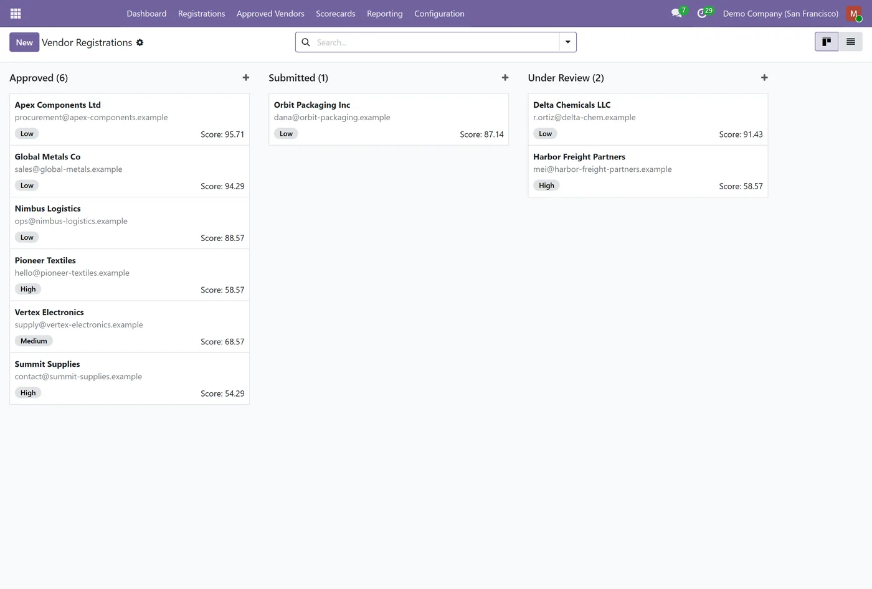Click Score: 94.29 on Global Metals
The height and width of the screenshot is (589, 872).
click(222, 186)
